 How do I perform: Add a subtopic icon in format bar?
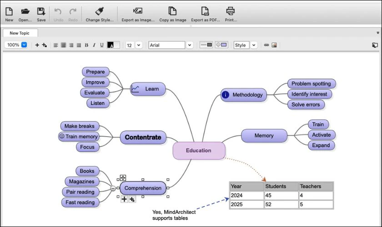pos(45,45)
